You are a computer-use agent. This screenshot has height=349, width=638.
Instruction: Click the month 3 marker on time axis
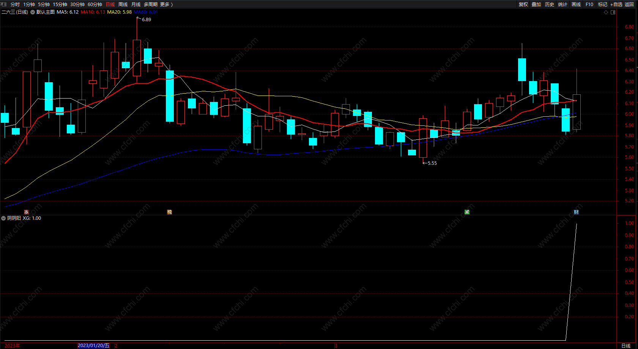tap(336, 346)
